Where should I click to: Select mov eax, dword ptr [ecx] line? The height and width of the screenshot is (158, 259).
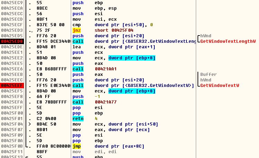[x=111, y=130]
